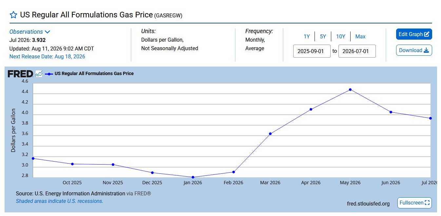Select the 1Y date range
This screenshot has width=441, height=216.
pos(307,36)
